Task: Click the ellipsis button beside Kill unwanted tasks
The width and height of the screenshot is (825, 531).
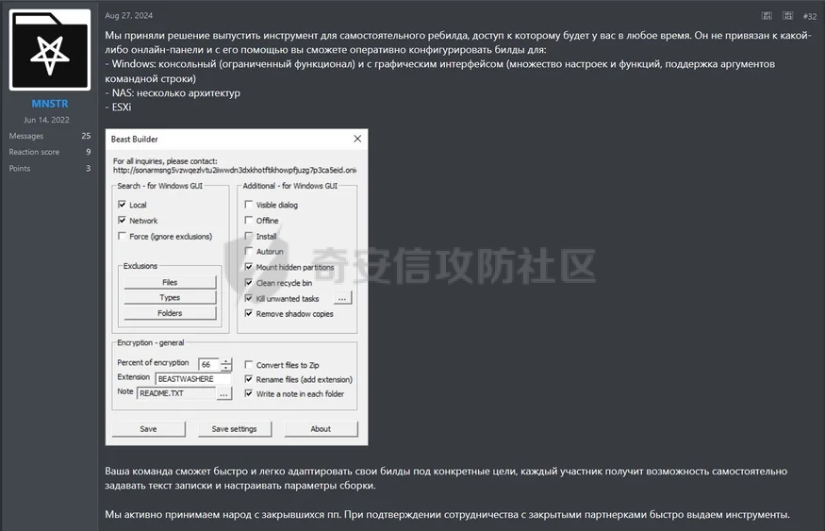Action: coord(342,299)
